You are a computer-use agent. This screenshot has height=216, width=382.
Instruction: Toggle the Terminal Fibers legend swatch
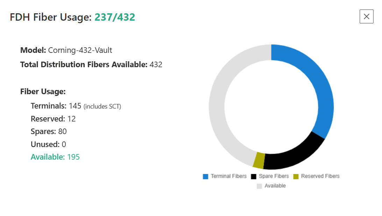pos(205,176)
